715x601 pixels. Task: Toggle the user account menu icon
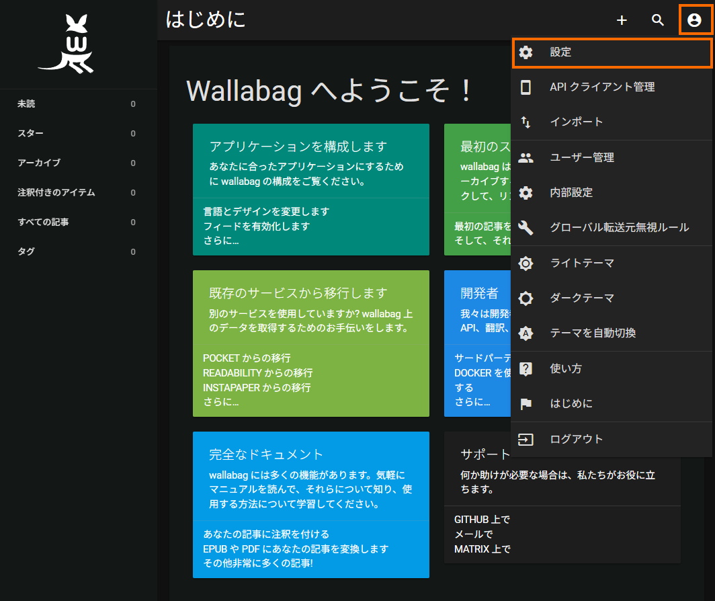(x=694, y=20)
